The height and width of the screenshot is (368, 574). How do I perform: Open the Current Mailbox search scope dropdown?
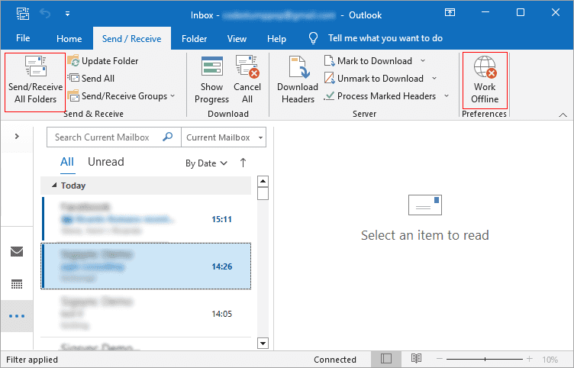[224, 137]
